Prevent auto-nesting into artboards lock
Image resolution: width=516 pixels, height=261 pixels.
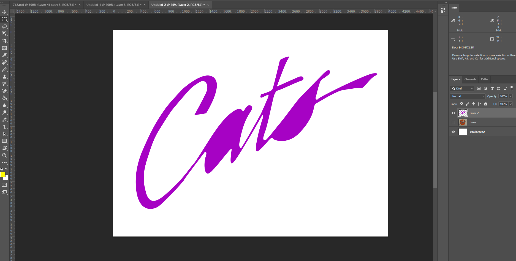coord(479,104)
